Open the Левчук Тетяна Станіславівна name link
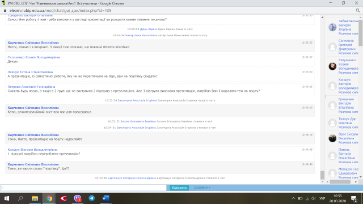The image size is (363, 204). pyautogui.click(x=30, y=72)
